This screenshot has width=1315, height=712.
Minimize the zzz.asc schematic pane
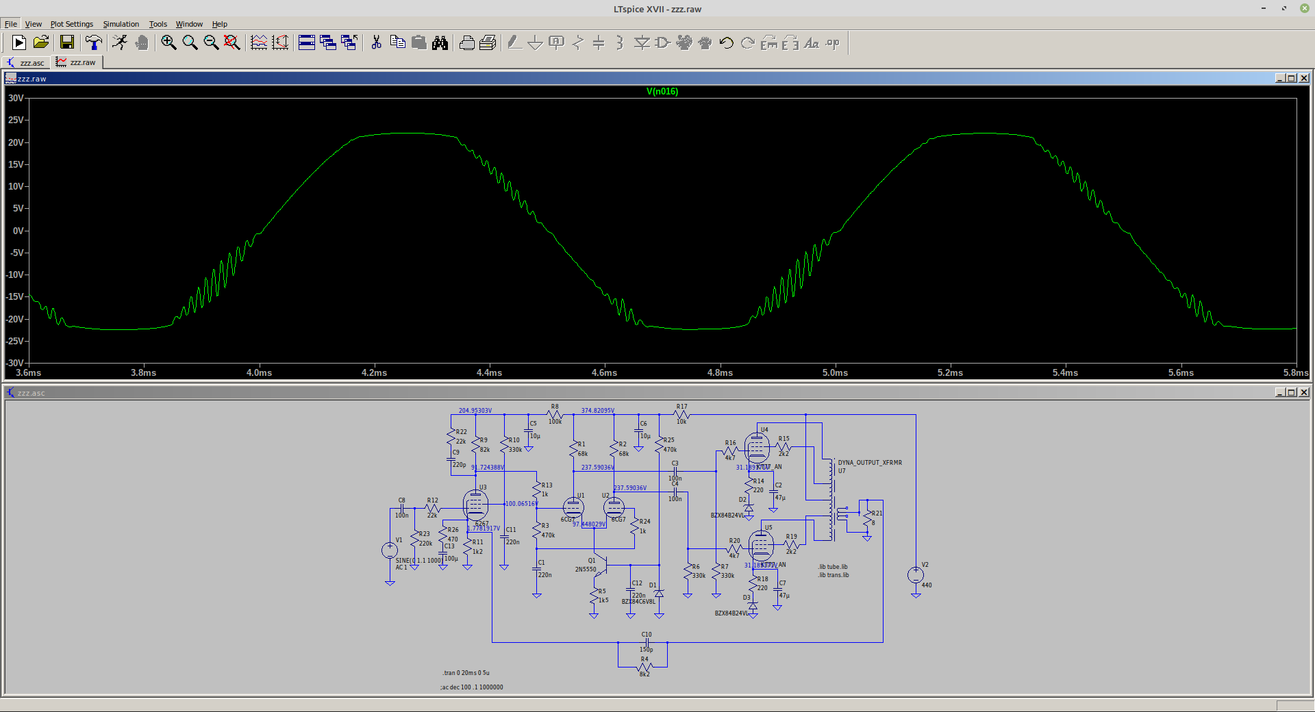1279,392
